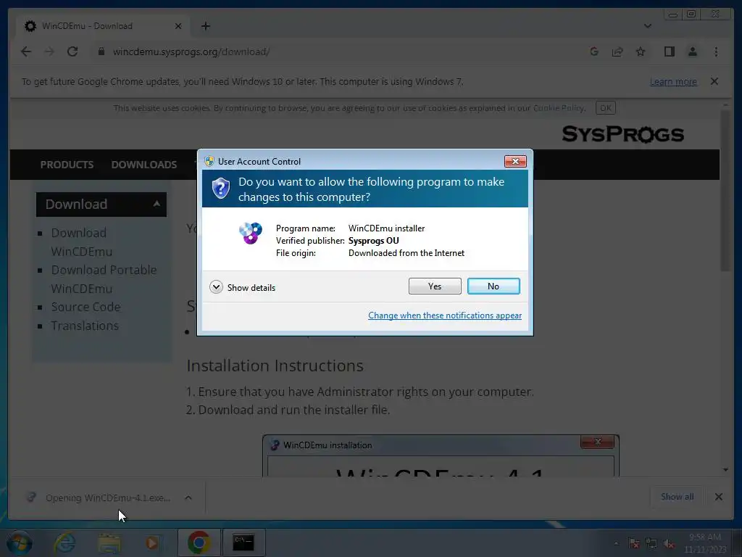The image size is (742, 557).
Task: Go back in Chrome browser
Action: pyautogui.click(x=26, y=51)
